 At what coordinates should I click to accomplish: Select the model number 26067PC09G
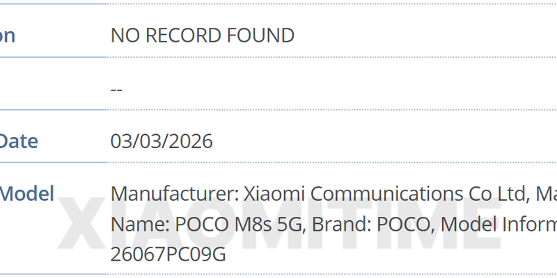pos(168,255)
